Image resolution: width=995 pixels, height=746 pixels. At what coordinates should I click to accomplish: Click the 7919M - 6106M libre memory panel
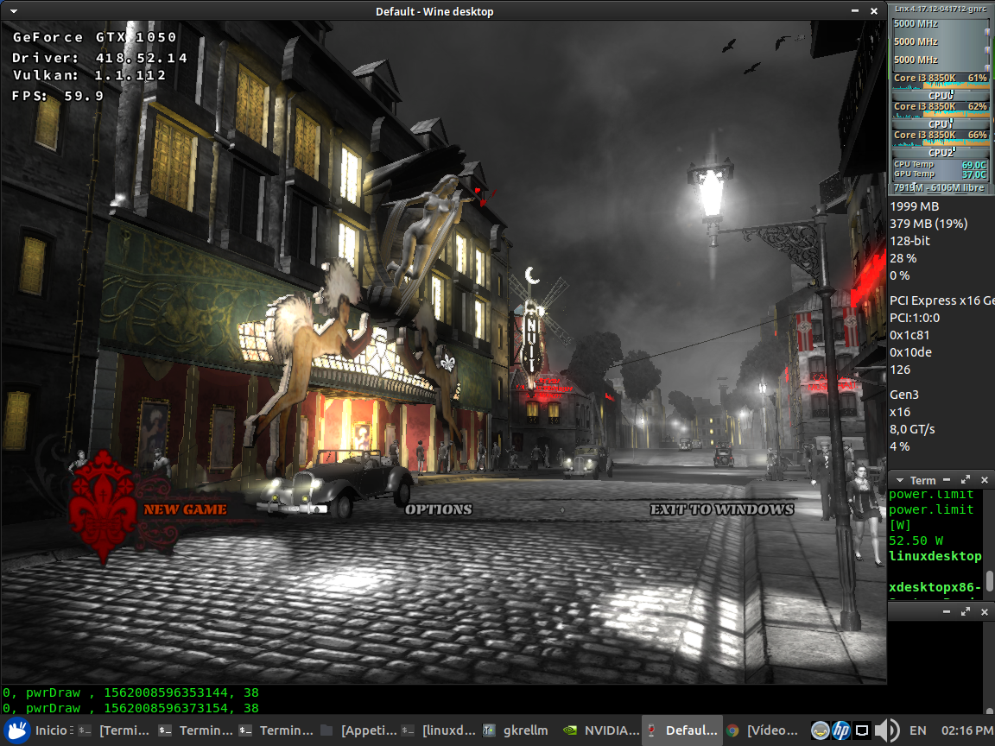940,187
